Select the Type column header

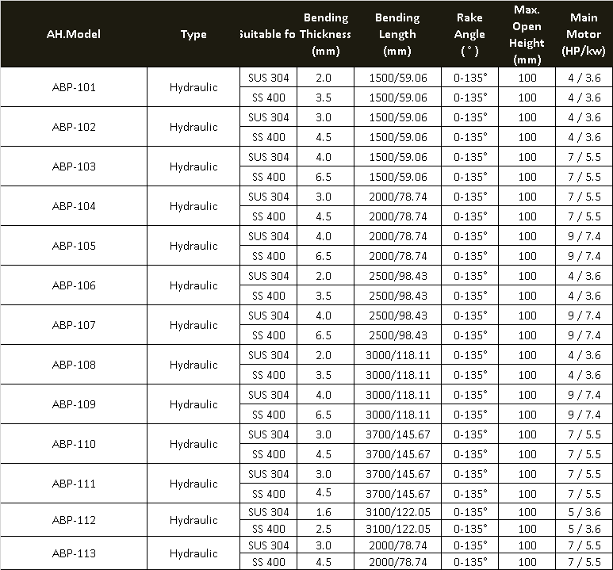(x=193, y=34)
